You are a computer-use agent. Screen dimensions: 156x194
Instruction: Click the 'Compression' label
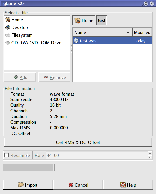[23, 122]
